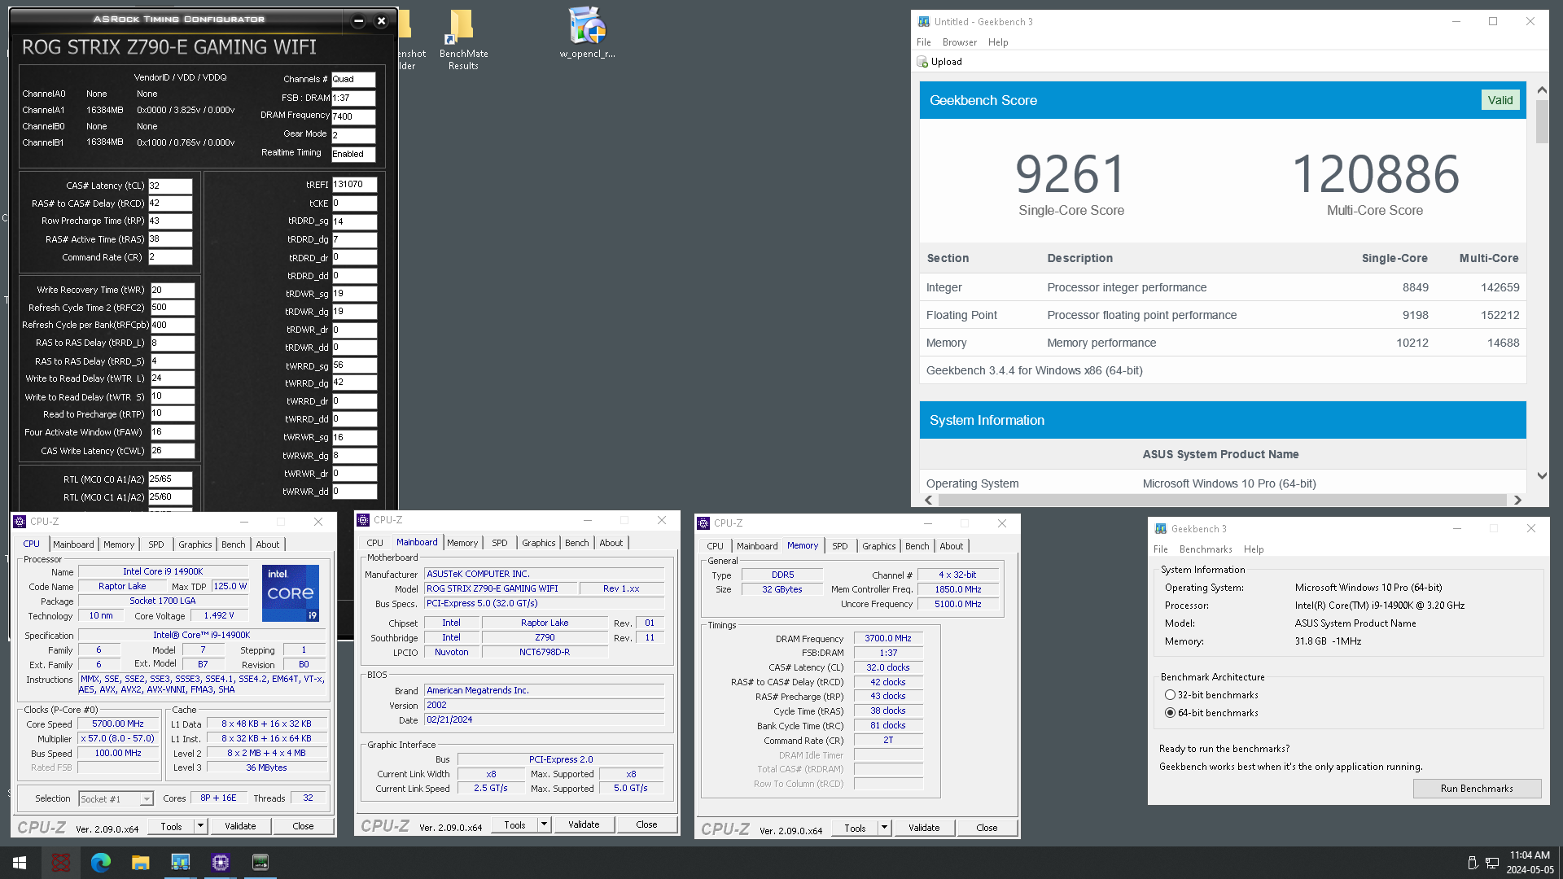Click Run Benchmarks button
The image size is (1563, 879).
pyautogui.click(x=1477, y=789)
